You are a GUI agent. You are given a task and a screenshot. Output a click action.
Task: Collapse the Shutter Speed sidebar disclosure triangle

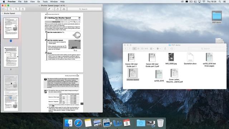pyautogui.click(x=3, y=13)
